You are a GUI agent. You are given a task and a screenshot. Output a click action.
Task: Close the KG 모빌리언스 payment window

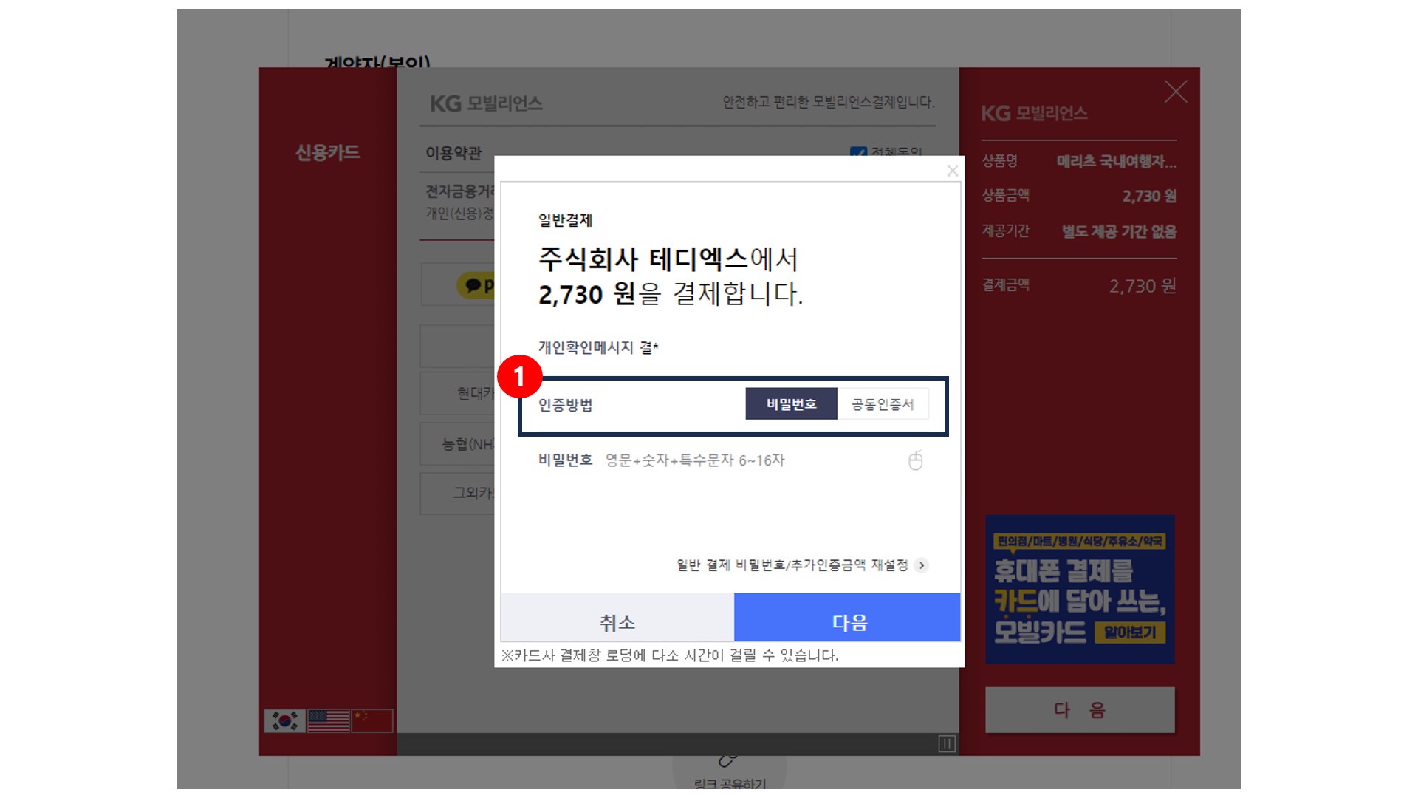tap(1175, 92)
